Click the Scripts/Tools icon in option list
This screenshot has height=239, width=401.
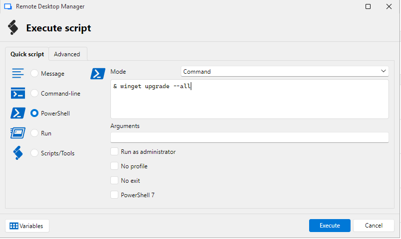pyautogui.click(x=18, y=153)
